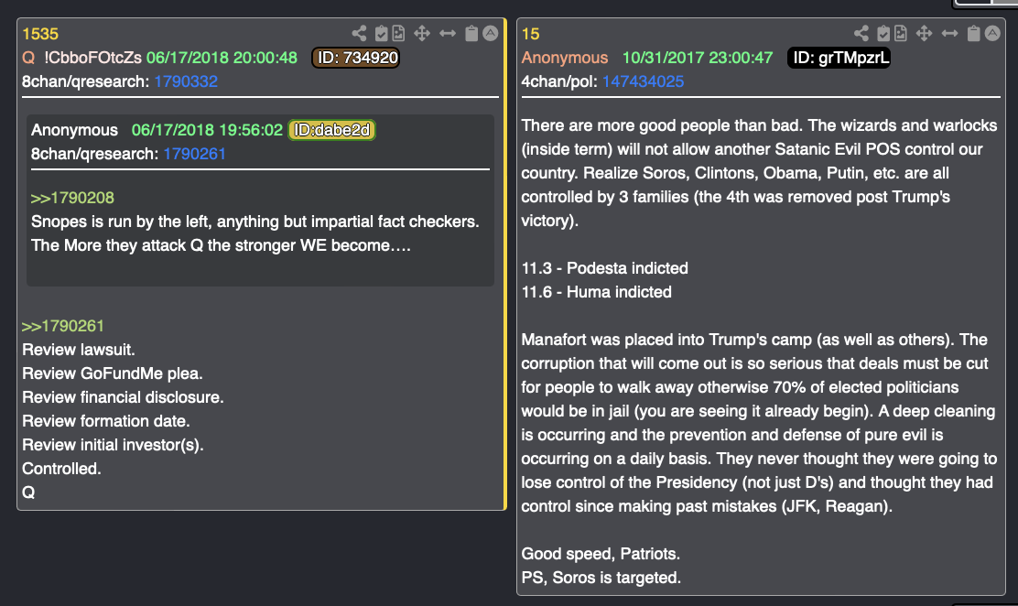
Task: Collapse post 15 with the up-chevron
Action: (x=991, y=34)
